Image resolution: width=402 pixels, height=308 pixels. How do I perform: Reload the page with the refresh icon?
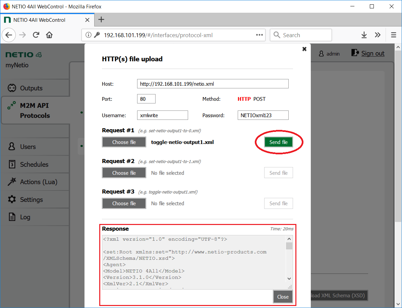36,35
